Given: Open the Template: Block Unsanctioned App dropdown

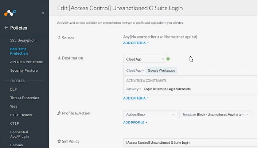Looking at the screenshot, I should 215,115.
